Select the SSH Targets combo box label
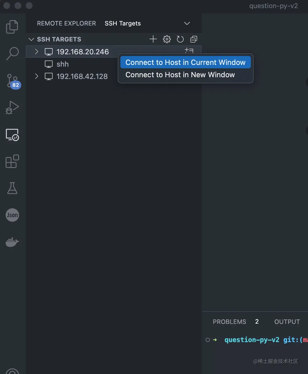 [x=123, y=24]
